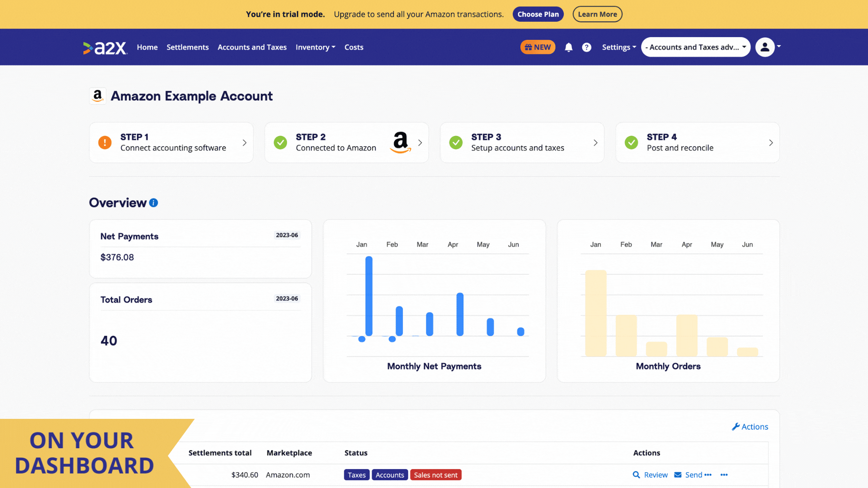This screenshot has height=488, width=868.
Task: Click the Step 4 green checkmark icon
Action: pos(631,142)
